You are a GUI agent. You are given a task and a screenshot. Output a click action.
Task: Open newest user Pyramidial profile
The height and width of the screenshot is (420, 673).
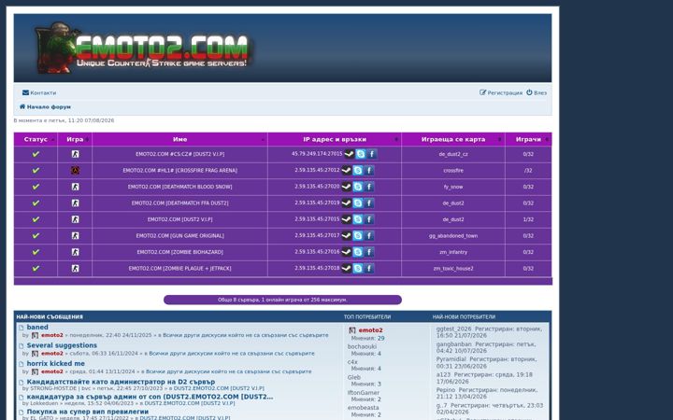(451, 359)
